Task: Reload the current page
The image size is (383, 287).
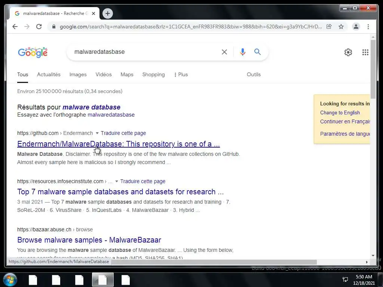Action: tap(39, 27)
